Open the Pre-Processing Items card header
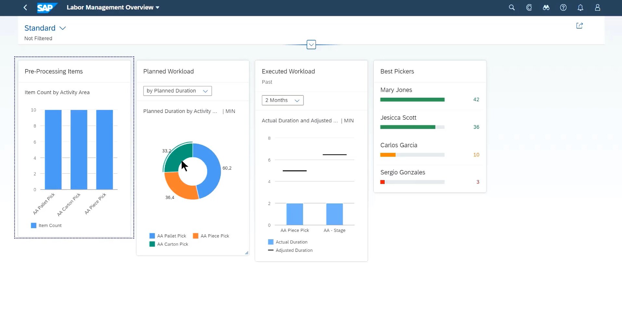622x332 pixels. pos(54,71)
